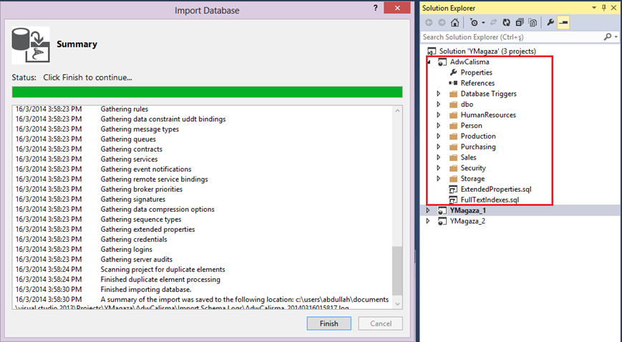
Task: Expand the dbo folder
Action: [438, 104]
